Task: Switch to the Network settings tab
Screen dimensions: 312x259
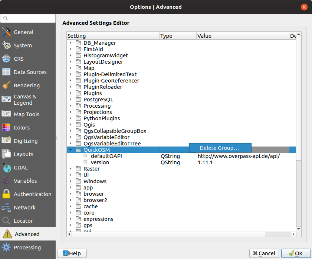Action: coord(28,208)
